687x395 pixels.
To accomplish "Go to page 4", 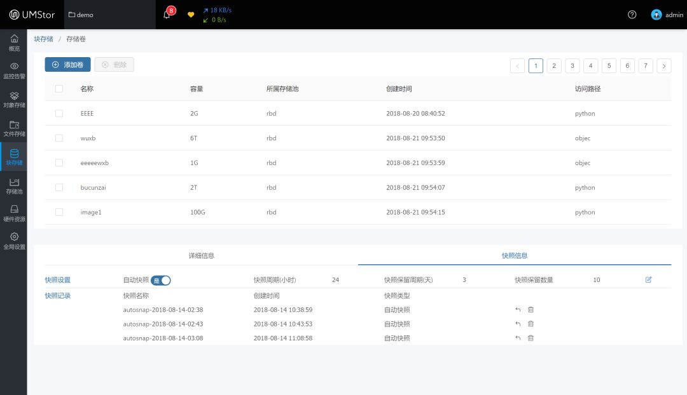I will coord(590,66).
